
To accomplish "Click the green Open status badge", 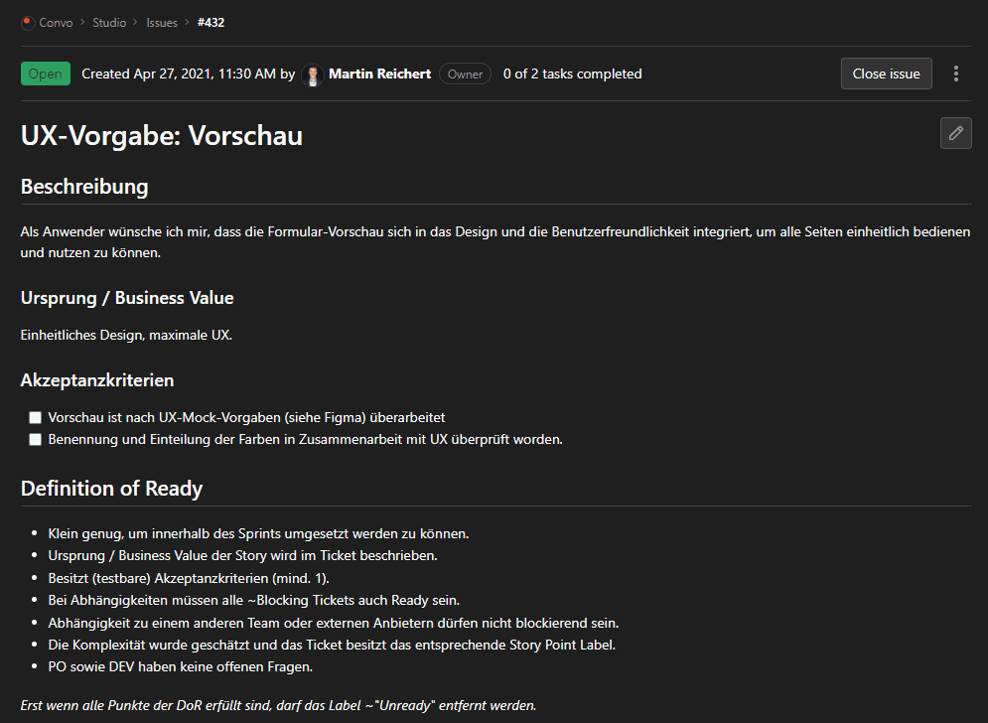I will (x=46, y=74).
